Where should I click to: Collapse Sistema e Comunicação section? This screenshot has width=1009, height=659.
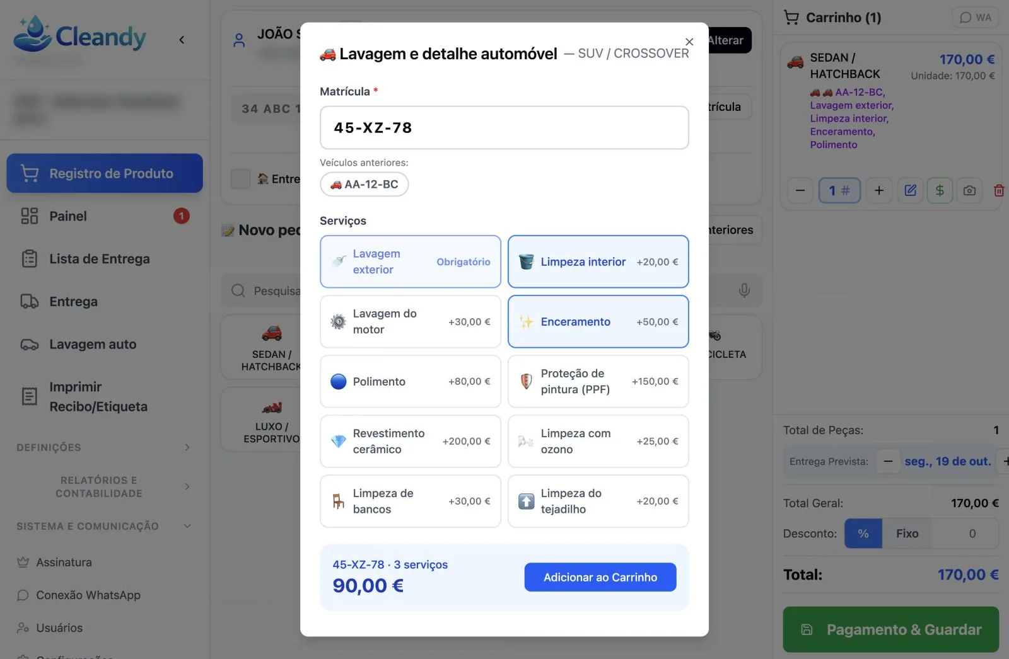click(103, 526)
